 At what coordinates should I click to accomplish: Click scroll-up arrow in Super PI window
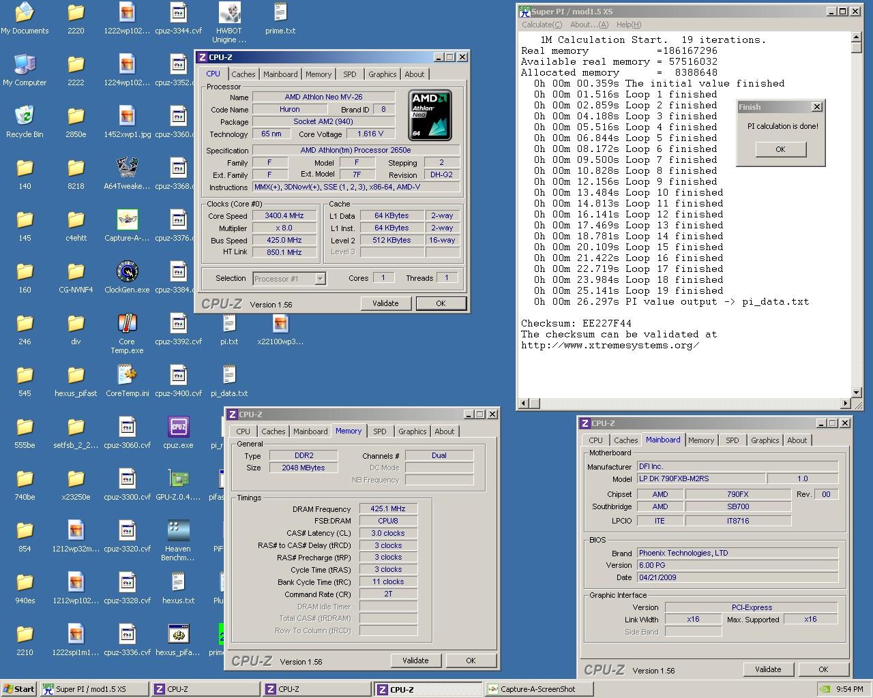coord(857,37)
